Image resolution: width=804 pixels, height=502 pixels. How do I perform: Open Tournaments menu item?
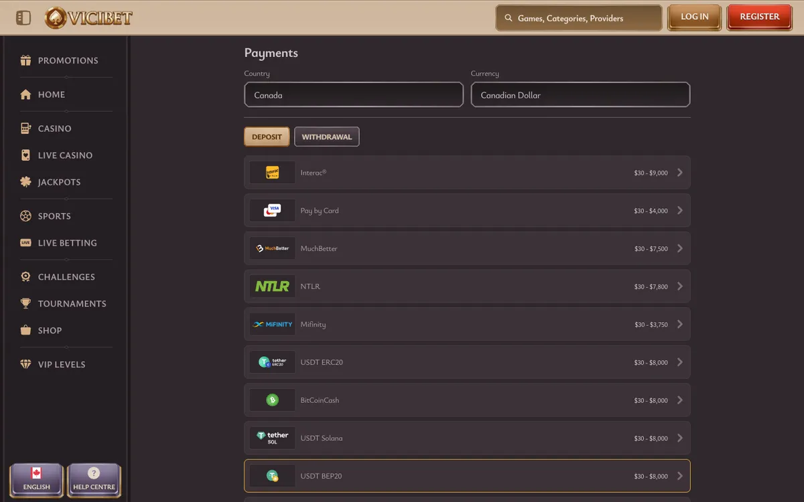72,304
